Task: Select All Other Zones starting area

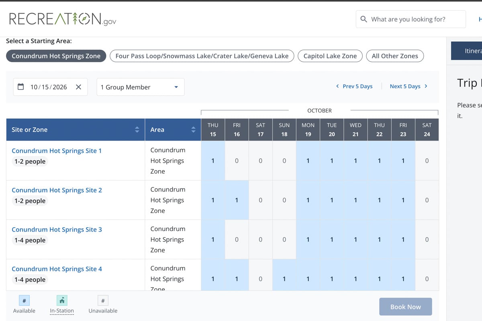Action: click(395, 56)
